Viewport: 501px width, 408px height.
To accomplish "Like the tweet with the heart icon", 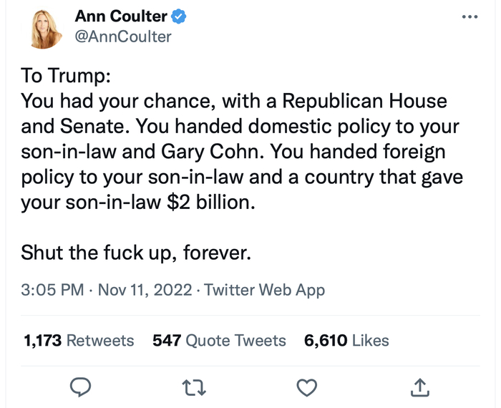I will point(307,387).
